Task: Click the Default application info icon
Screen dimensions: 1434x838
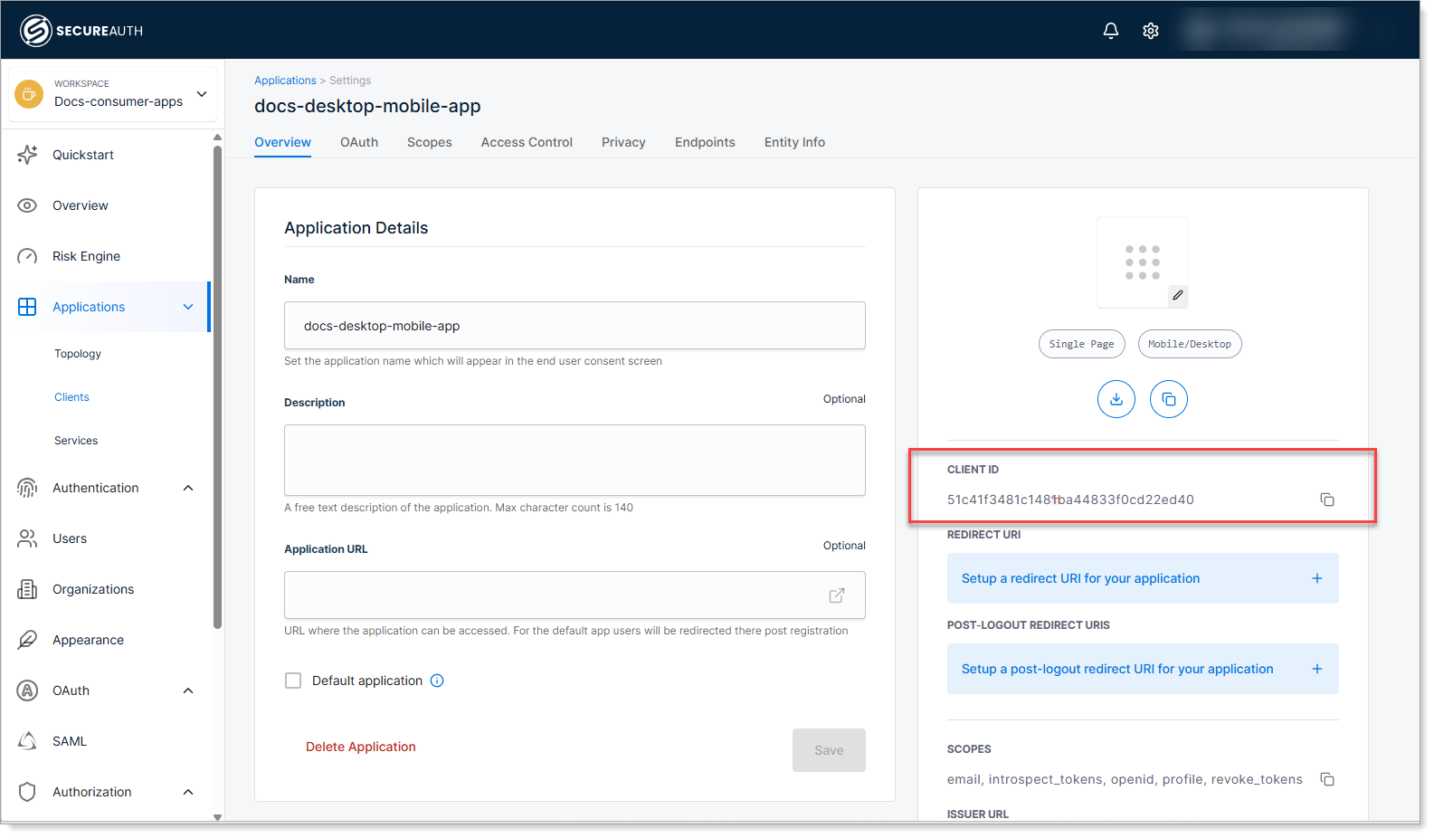Action: 437,681
